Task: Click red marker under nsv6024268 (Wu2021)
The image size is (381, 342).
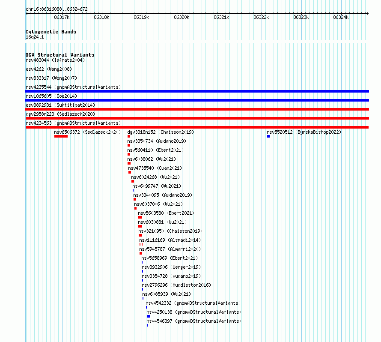Action: coord(133,181)
